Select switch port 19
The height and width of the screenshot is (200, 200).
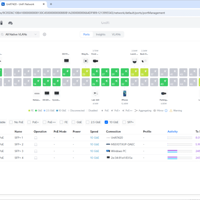coord(66,72)
